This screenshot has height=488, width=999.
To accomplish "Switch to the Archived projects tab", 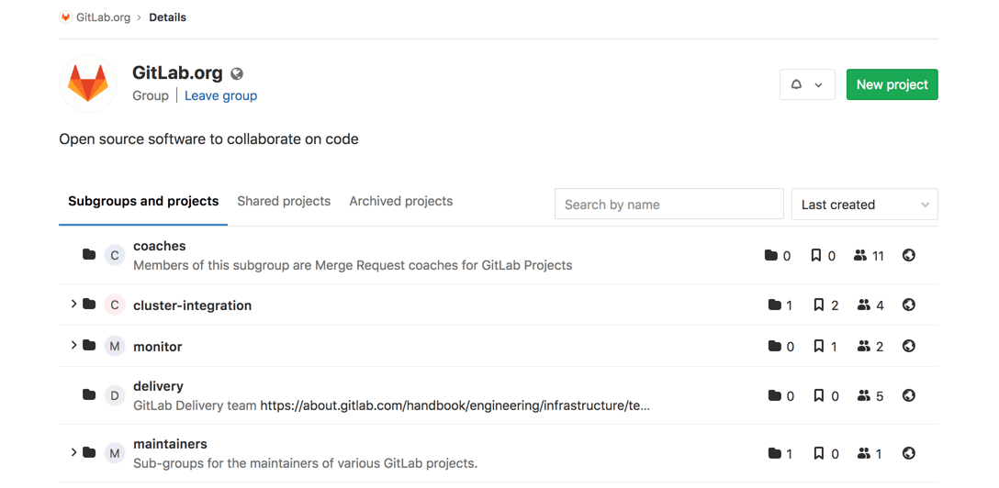I will click(400, 201).
